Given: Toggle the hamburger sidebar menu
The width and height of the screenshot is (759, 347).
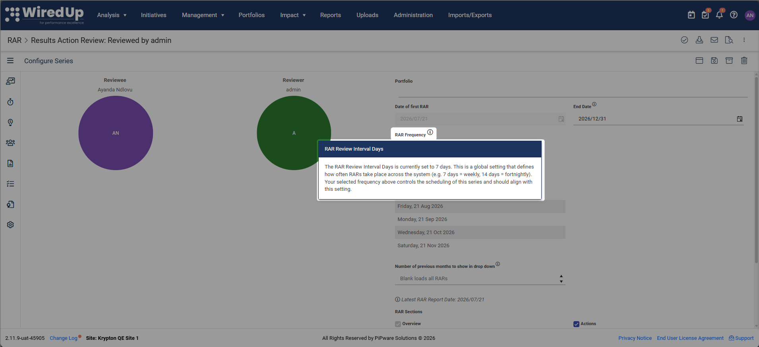Looking at the screenshot, I should 10,61.
